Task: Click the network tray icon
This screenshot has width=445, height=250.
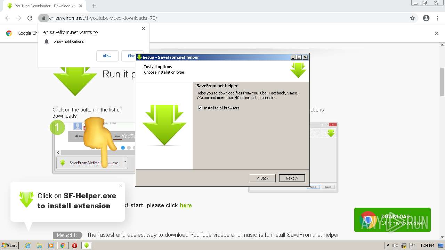Action: point(403,245)
